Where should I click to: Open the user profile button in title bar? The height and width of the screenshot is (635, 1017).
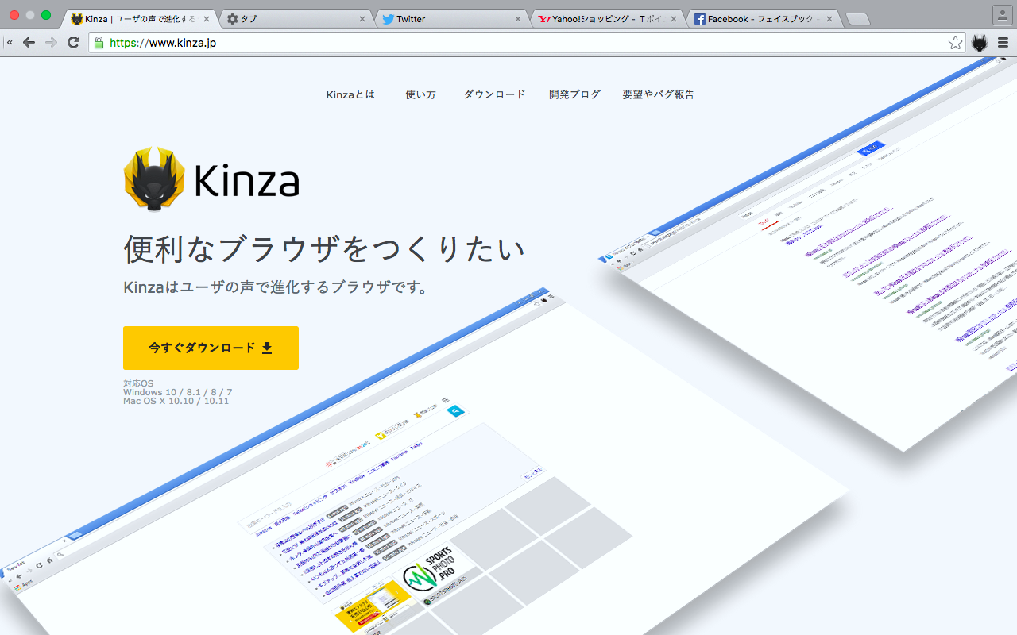pos(1002,14)
